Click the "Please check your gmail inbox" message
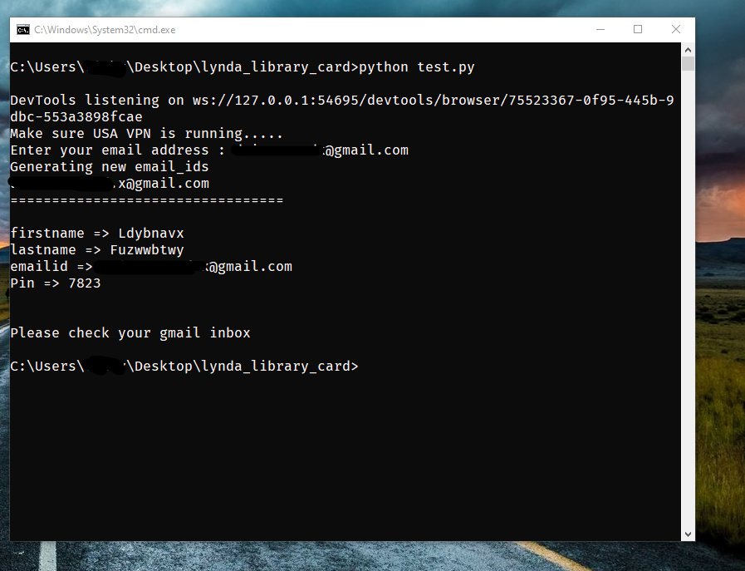 (130, 333)
